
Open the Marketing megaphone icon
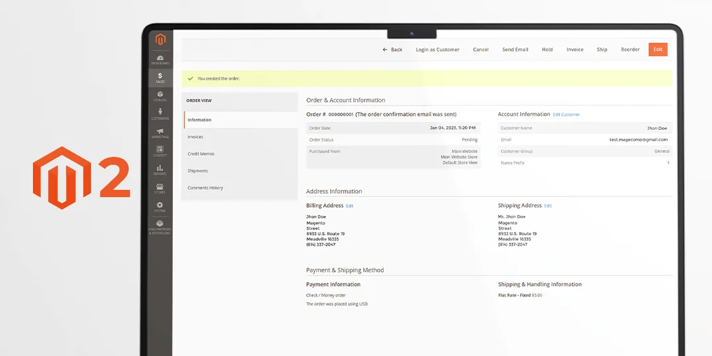(x=160, y=133)
